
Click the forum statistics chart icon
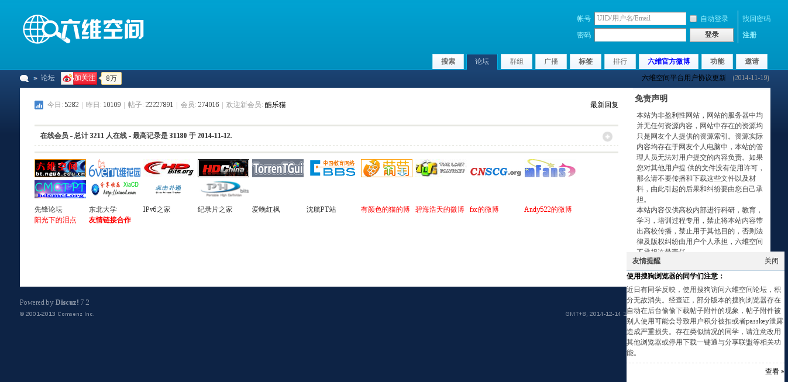(x=39, y=105)
